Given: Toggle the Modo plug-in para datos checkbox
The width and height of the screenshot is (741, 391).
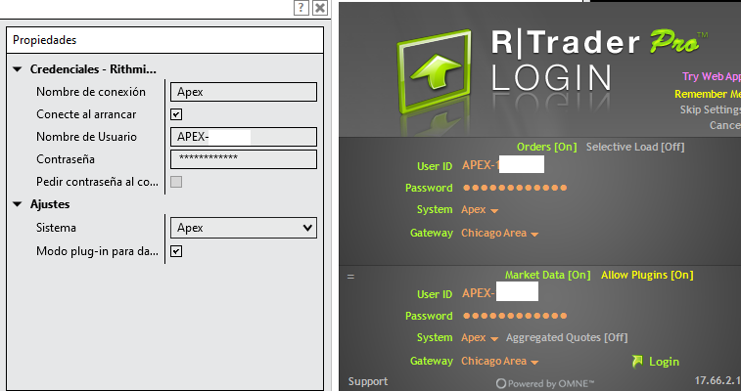Looking at the screenshot, I should pos(176,251).
